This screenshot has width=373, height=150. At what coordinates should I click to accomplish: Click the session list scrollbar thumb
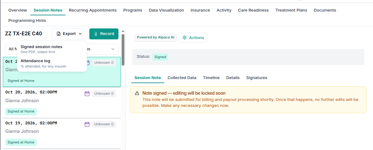tap(123, 49)
